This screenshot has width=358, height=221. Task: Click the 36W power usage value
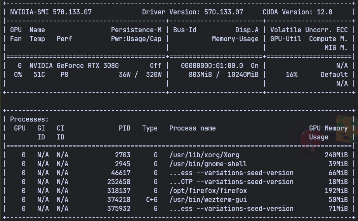click(125, 75)
